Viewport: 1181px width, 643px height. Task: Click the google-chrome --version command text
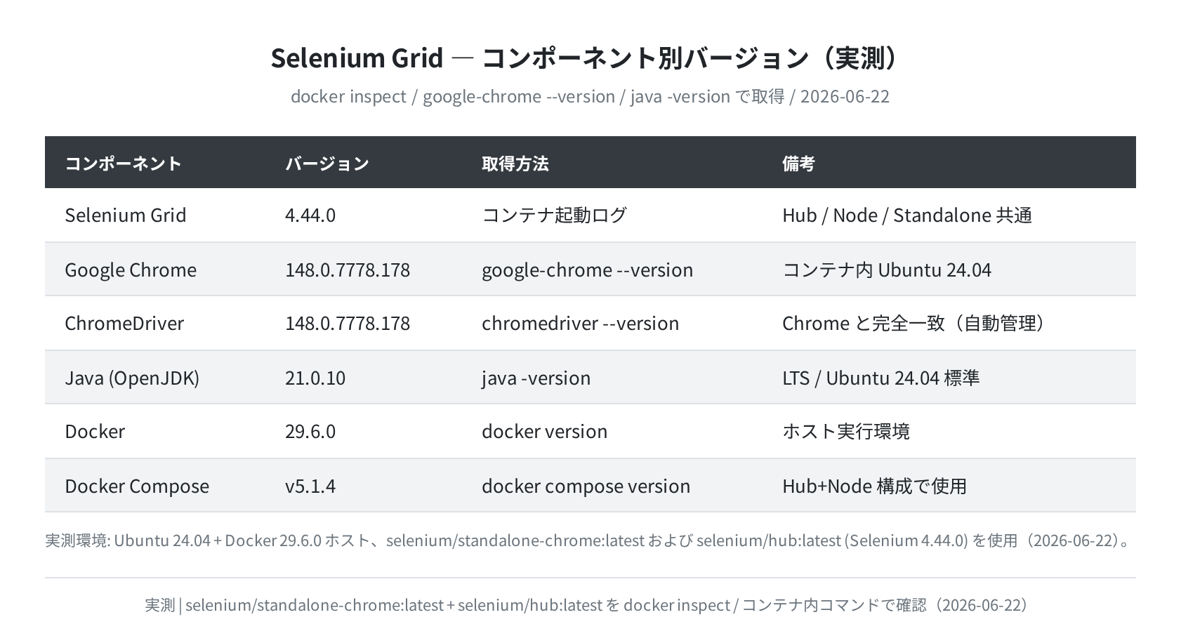588,270
